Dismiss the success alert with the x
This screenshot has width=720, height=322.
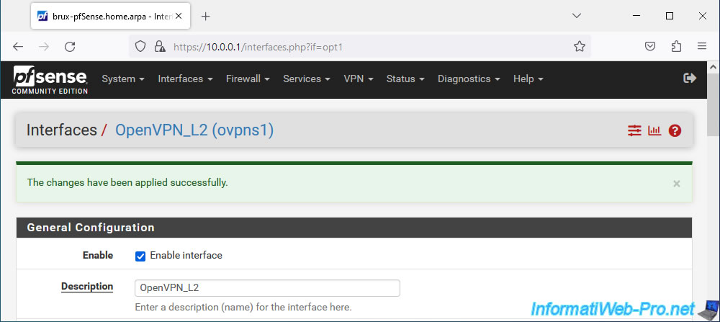676,184
